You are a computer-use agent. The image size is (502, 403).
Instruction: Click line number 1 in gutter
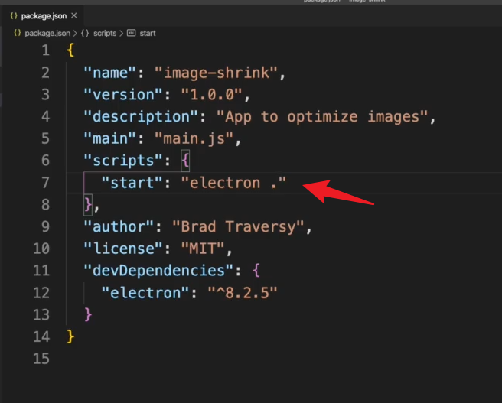45,50
